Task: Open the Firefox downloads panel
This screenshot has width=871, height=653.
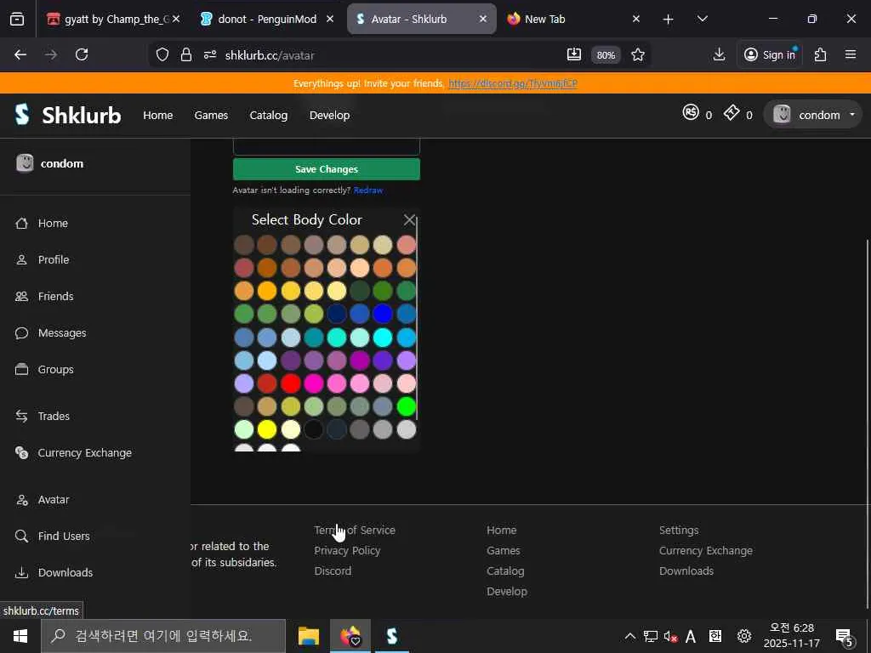Action: tap(719, 54)
